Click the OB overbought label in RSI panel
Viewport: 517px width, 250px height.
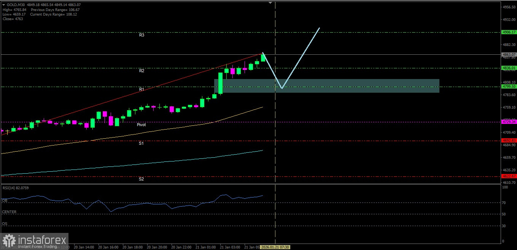tap(5, 200)
